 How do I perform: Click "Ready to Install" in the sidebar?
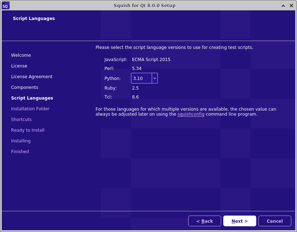28,130
